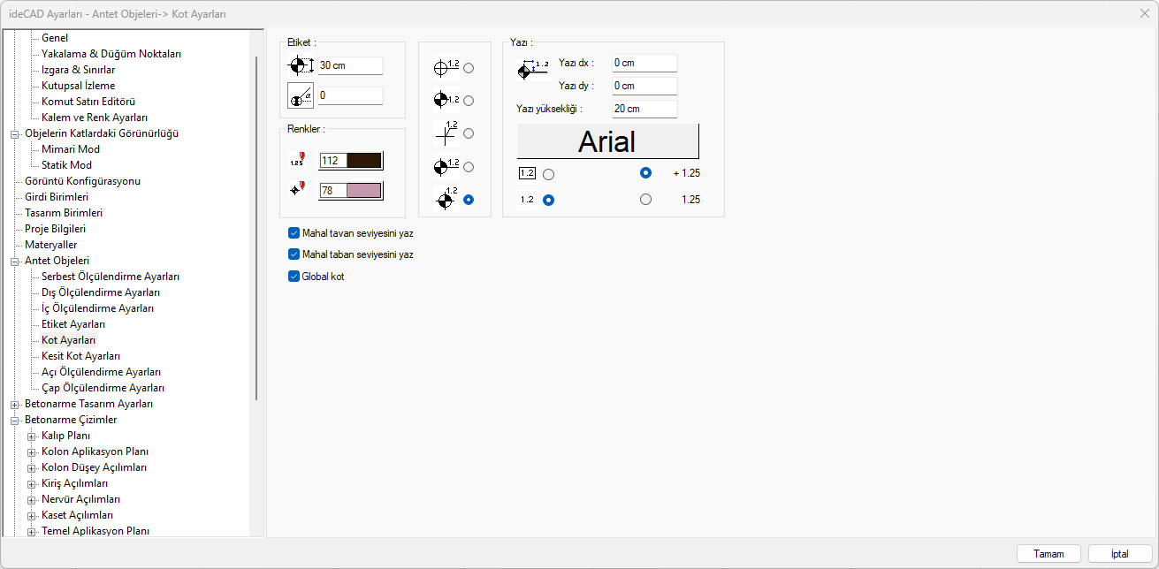Viewport: 1159px width, 569px height.
Task: Collapse the Betonarme Çizimler tree node
Action: click(x=14, y=421)
